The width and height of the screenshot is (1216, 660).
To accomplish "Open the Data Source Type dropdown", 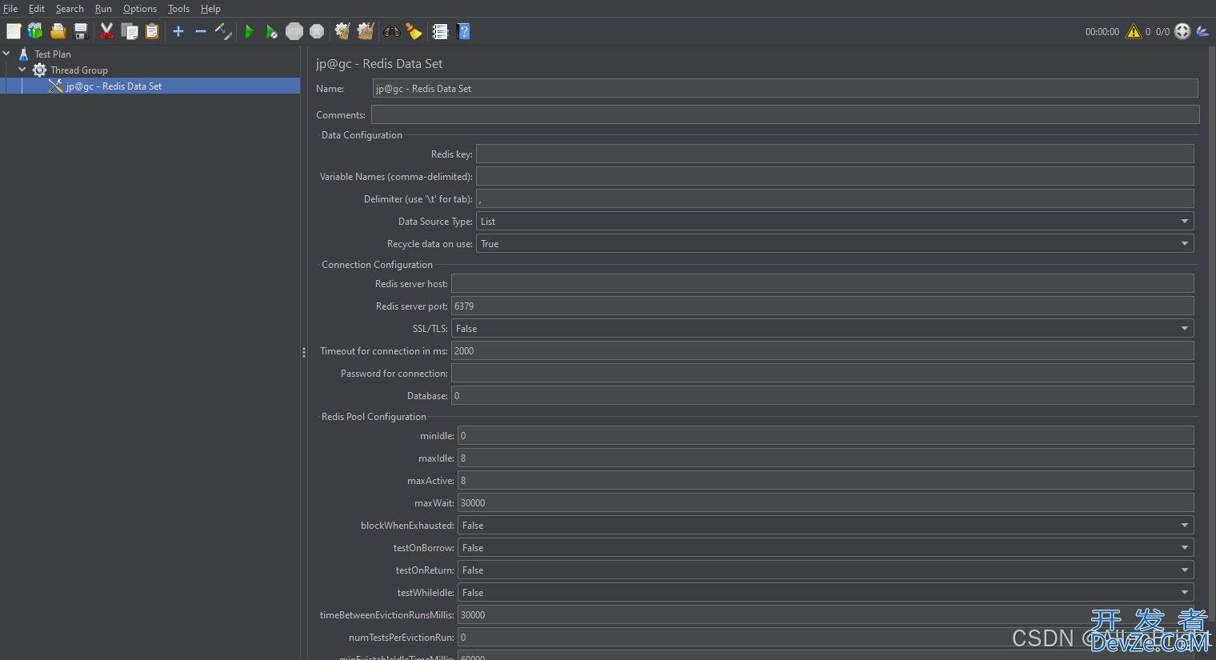I will pyautogui.click(x=834, y=222).
